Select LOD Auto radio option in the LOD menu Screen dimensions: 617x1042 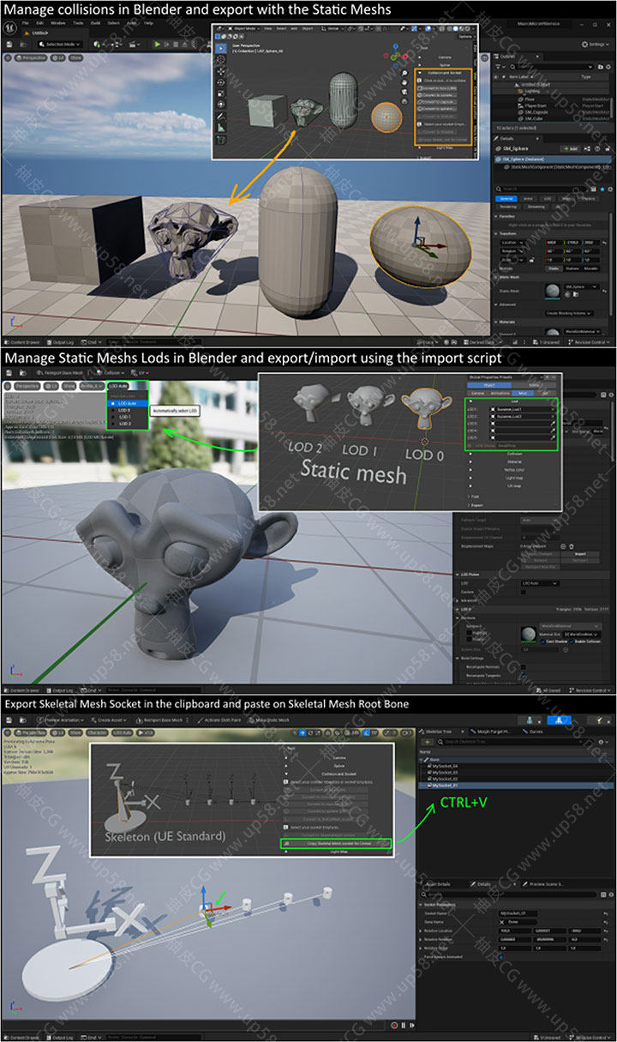[127, 402]
